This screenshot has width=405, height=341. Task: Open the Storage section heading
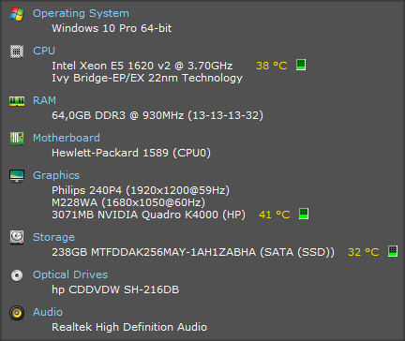[53, 237]
